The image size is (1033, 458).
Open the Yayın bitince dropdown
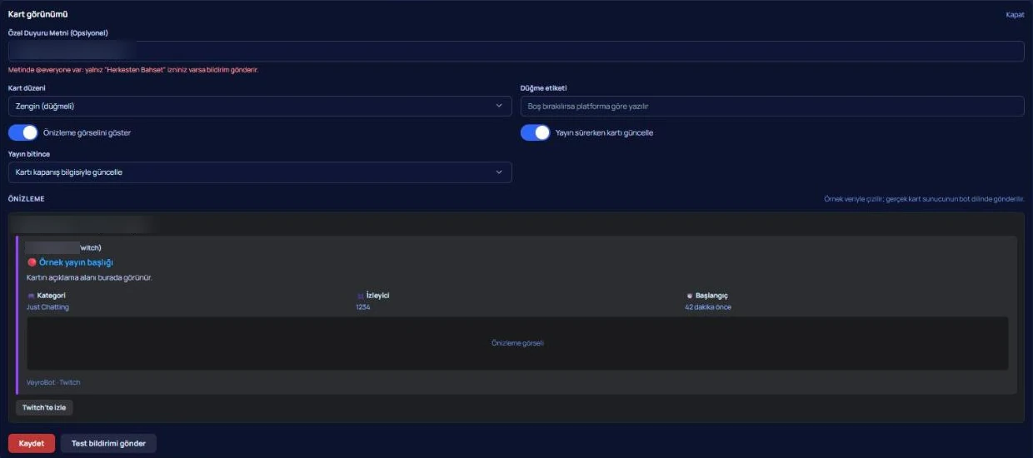click(260, 172)
